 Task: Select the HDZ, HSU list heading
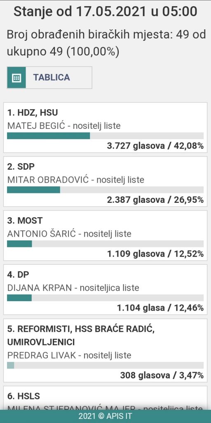(x=33, y=112)
